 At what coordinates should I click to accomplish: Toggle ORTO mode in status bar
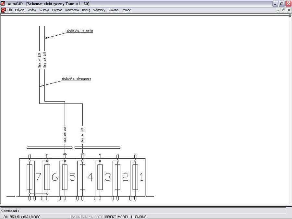(99, 217)
